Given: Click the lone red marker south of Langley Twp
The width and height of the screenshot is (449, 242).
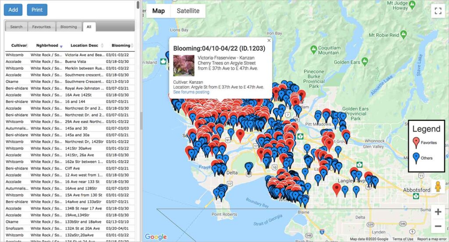Looking at the screenshot, I should click(337, 188).
